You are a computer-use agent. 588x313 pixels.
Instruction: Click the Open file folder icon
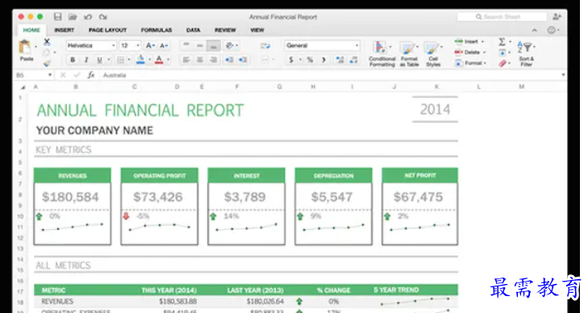[x=73, y=17]
